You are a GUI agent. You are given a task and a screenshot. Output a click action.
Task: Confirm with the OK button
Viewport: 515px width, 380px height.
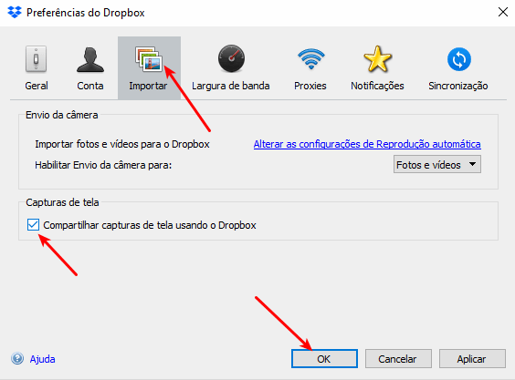tap(324, 359)
